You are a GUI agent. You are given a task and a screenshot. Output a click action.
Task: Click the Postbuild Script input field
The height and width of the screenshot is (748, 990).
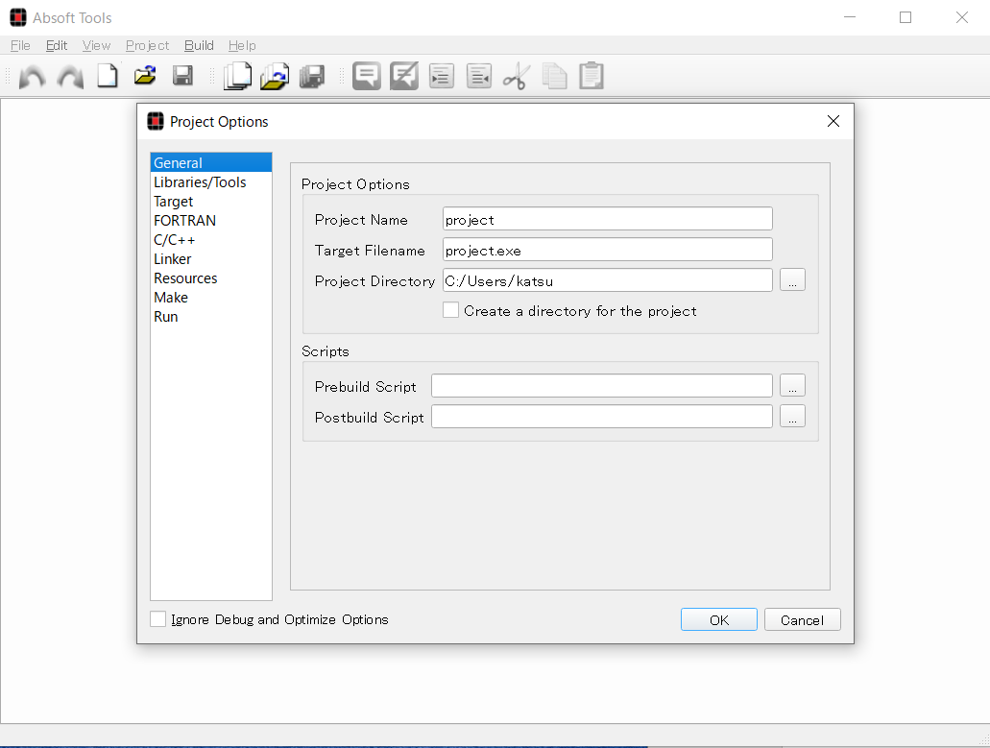pos(602,417)
